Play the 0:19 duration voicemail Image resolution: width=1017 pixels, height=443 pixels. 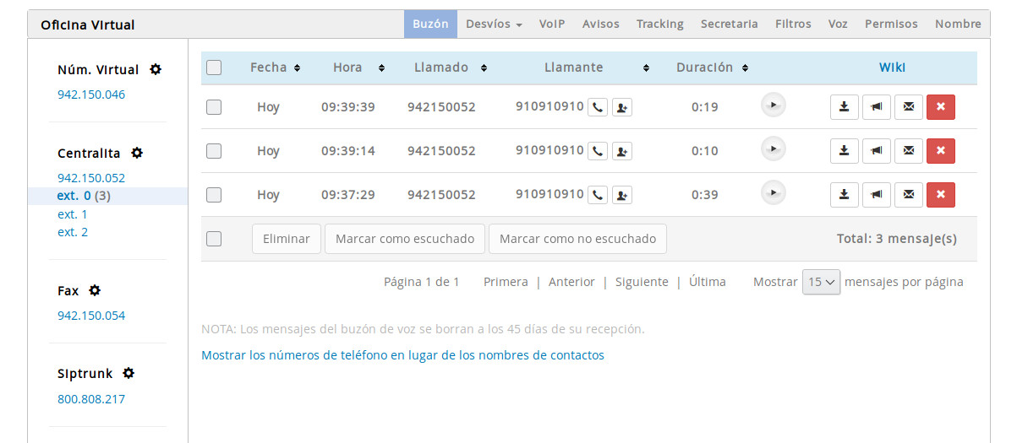point(773,105)
